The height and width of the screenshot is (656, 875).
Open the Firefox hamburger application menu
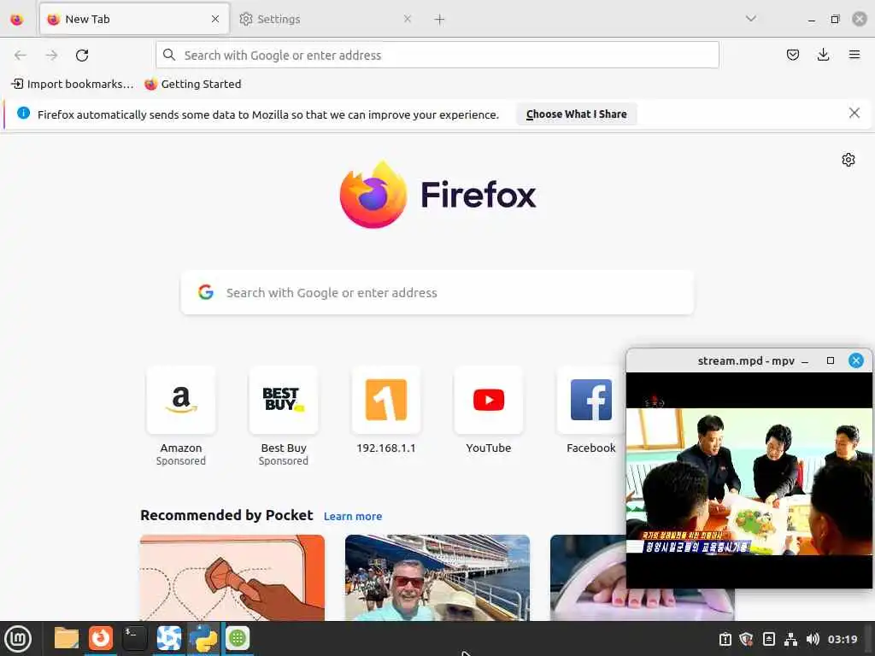854,55
